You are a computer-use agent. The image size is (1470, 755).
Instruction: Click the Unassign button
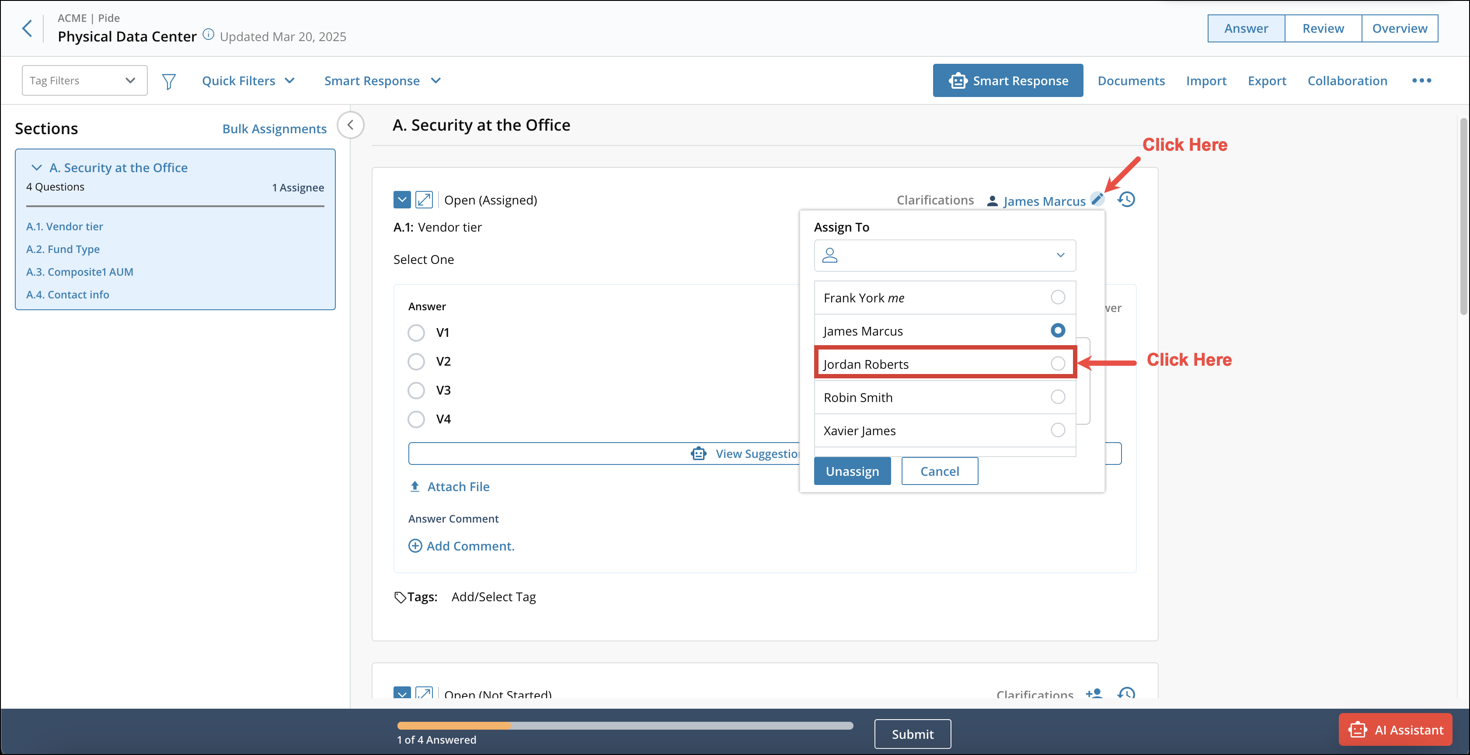(x=852, y=471)
